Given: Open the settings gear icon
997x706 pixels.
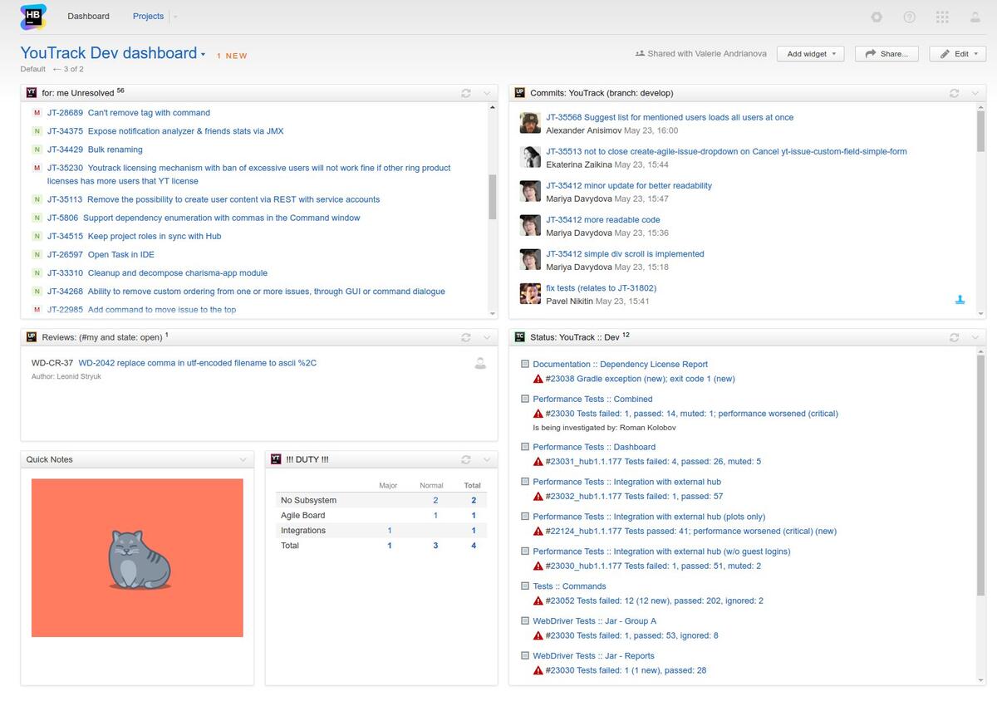Looking at the screenshot, I should 877,17.
